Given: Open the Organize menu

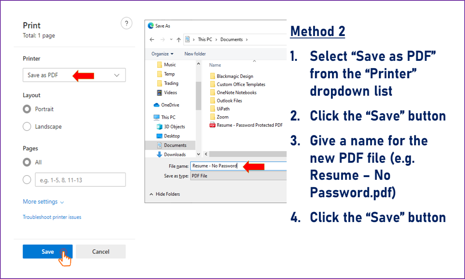Looking at the screenshot, I should pos(162,54).
